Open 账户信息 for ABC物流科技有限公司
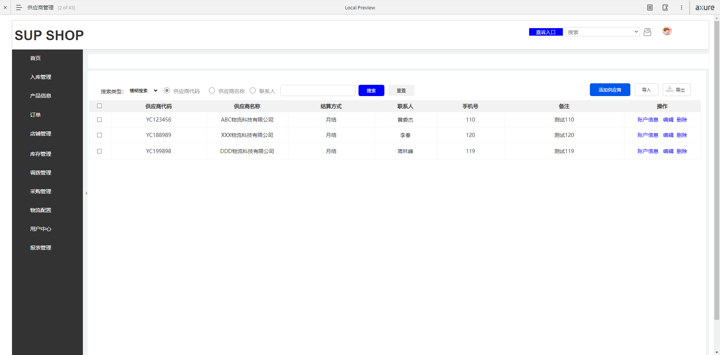The image size is (720, 355). pyautogui.click(x=648, y=120)
